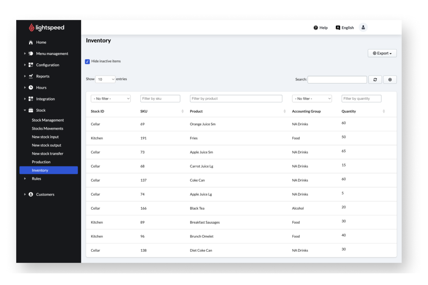This screenshot has width=428, height=285.
Task: Expand the Rules section
Action: (x=25, y=178)
